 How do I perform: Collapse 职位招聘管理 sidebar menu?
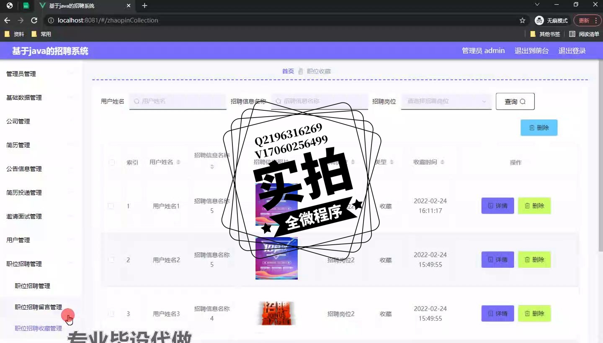click(x=41, y=264)
